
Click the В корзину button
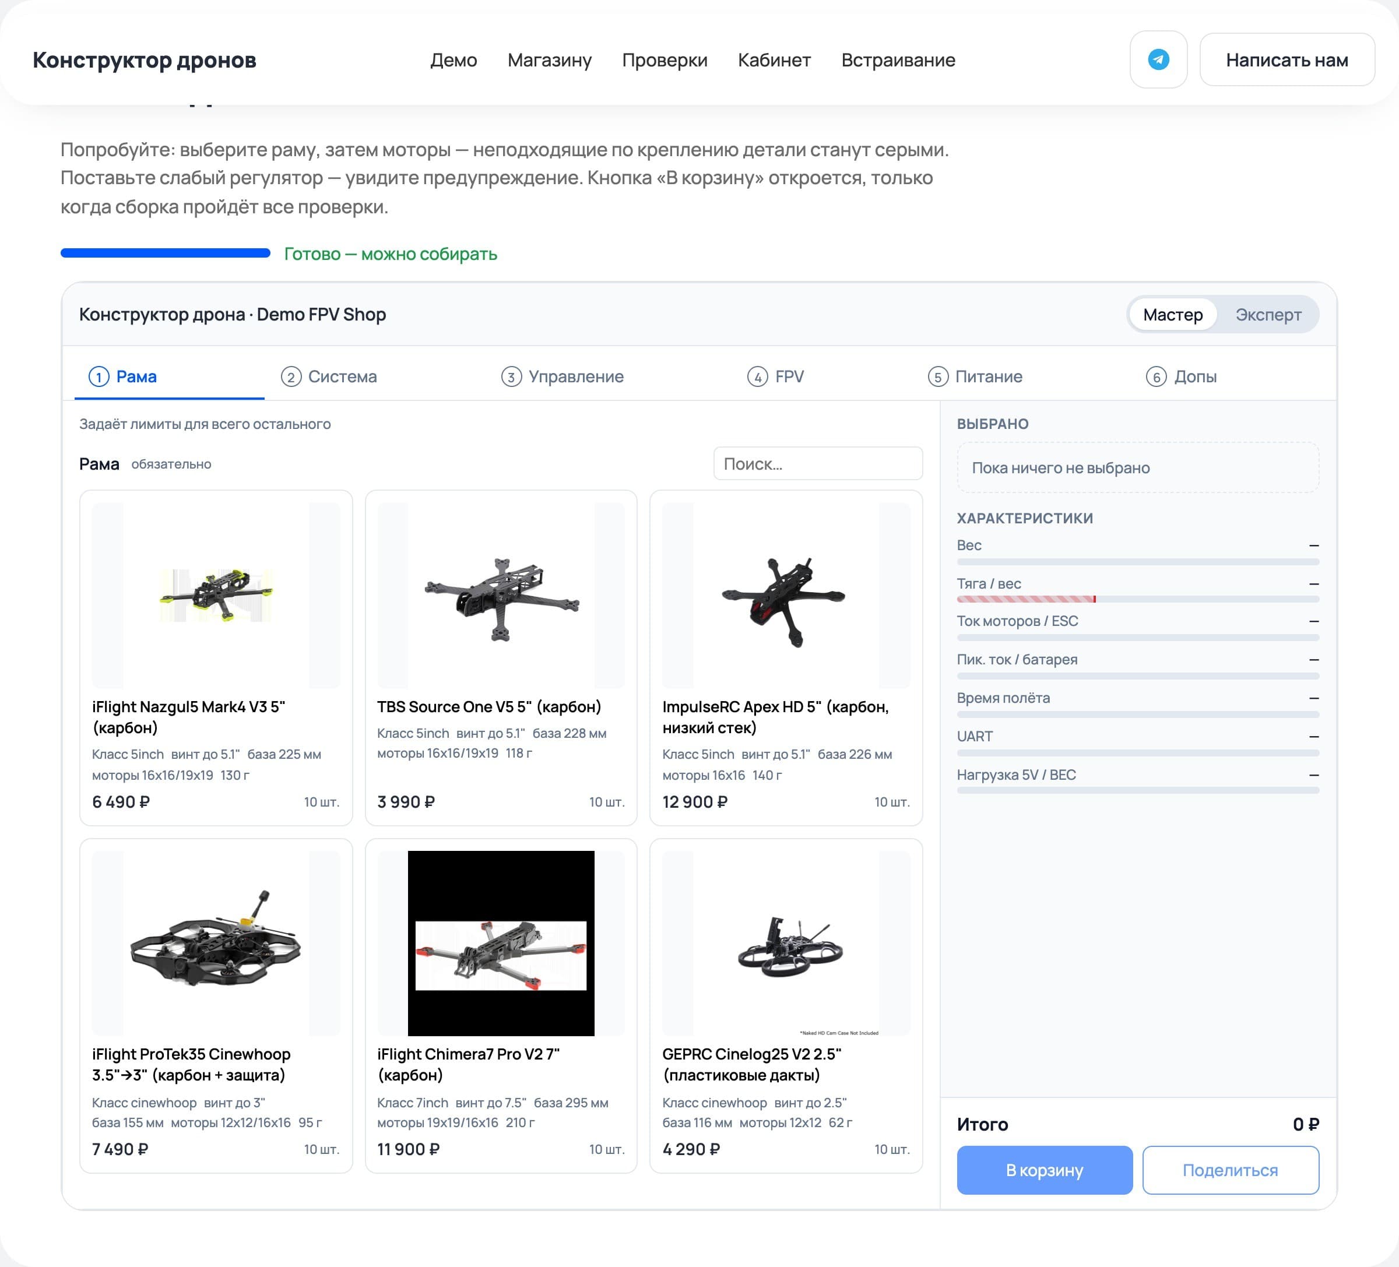pyautogui.click(x=1045, y=1170)
